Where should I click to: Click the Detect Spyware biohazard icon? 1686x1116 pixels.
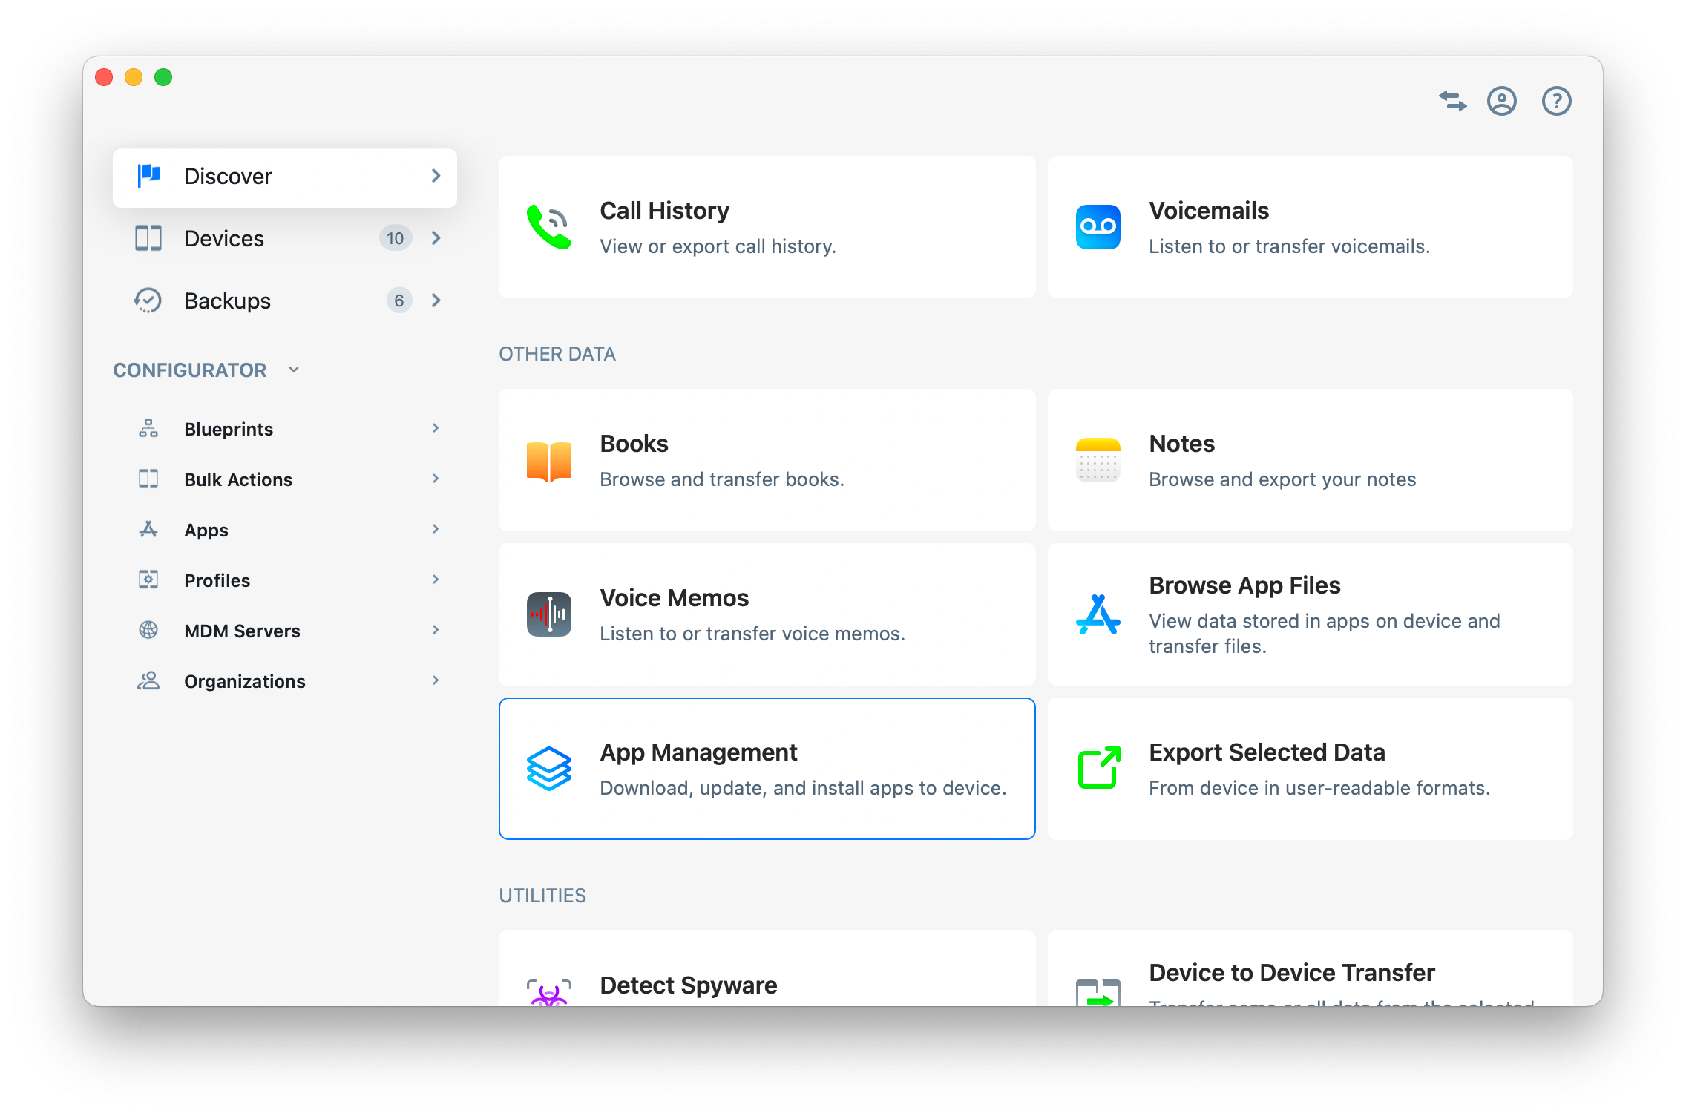(x=548, y=992)
